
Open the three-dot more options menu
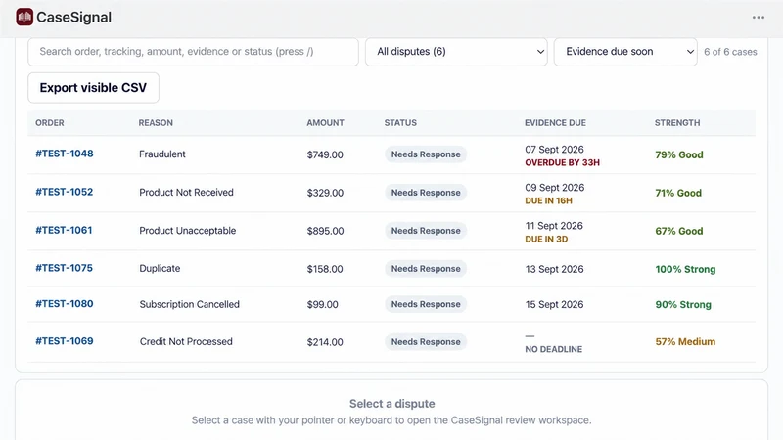pos(758,18)
